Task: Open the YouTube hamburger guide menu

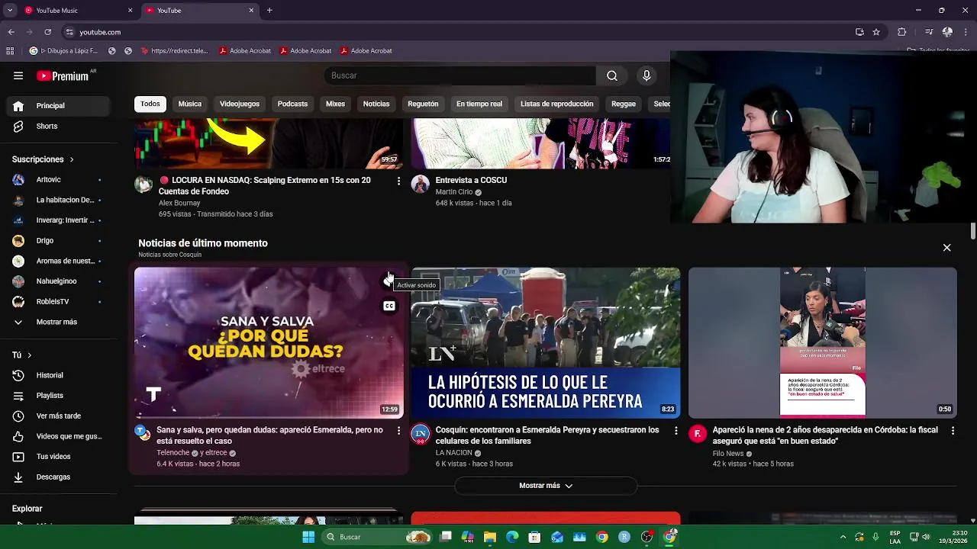Action: tap(18, 75)
